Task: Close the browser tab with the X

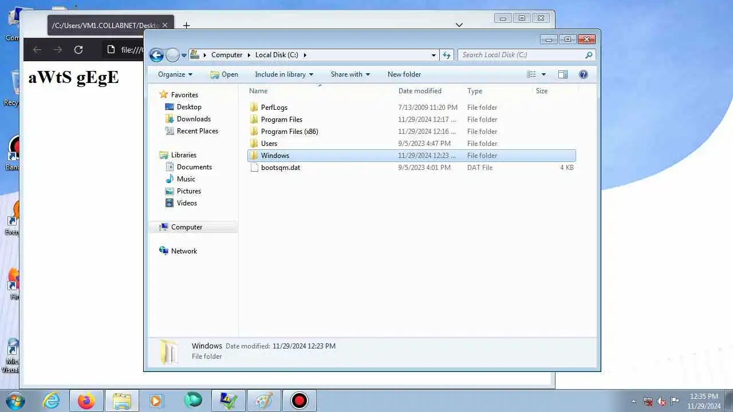Action: tap(165, 25)
